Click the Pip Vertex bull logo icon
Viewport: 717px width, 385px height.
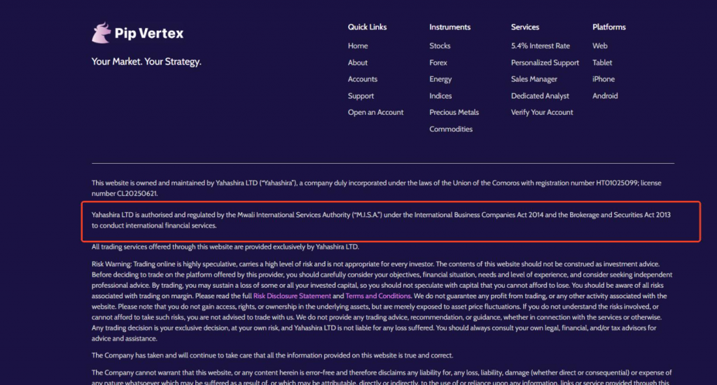[x=101, y=33]
